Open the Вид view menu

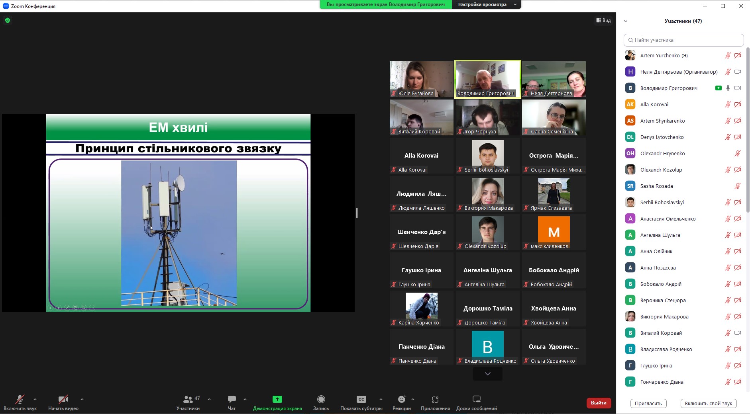(603, 20)
